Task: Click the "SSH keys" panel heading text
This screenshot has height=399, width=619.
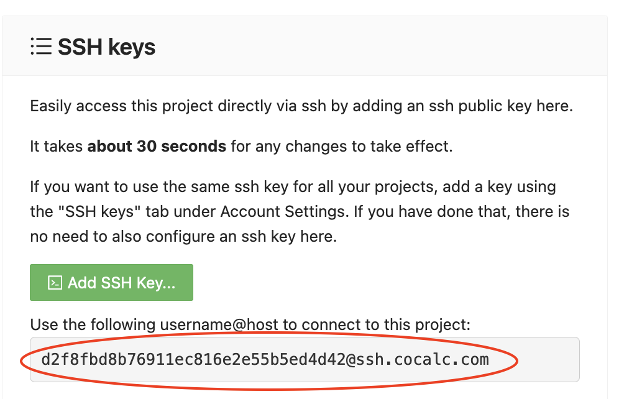Action: (106, 47)
